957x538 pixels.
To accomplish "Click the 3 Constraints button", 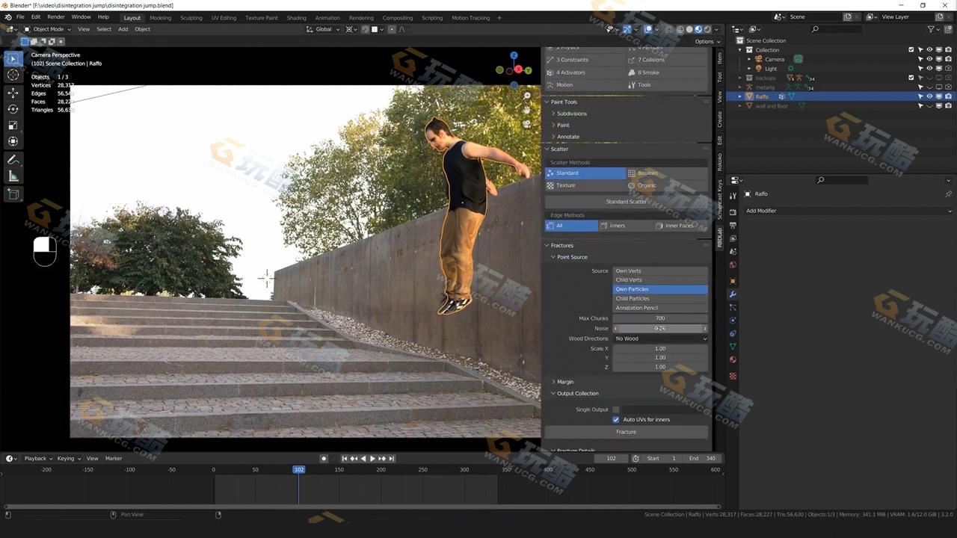I will click(585, 60).
